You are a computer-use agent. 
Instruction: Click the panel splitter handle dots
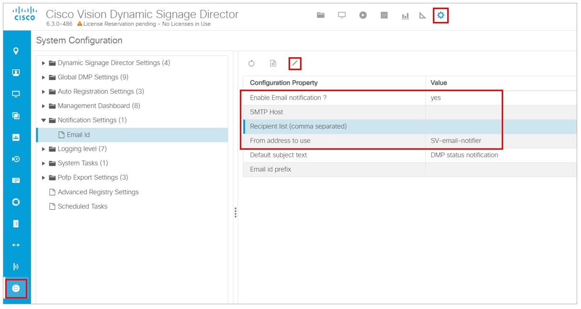pyautogui.click(x=236, y=213)
